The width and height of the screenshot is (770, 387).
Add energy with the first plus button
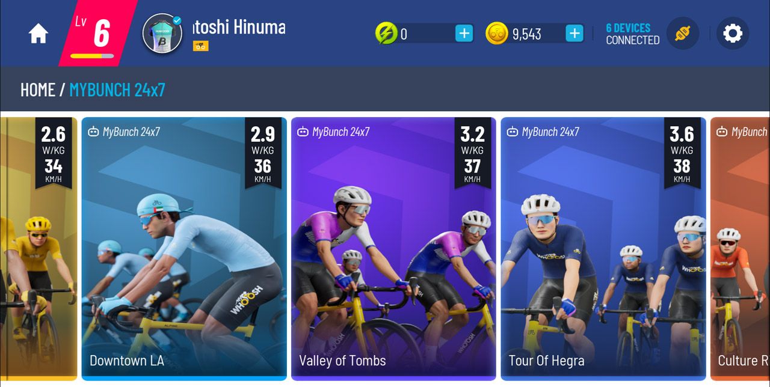(464, 34)
